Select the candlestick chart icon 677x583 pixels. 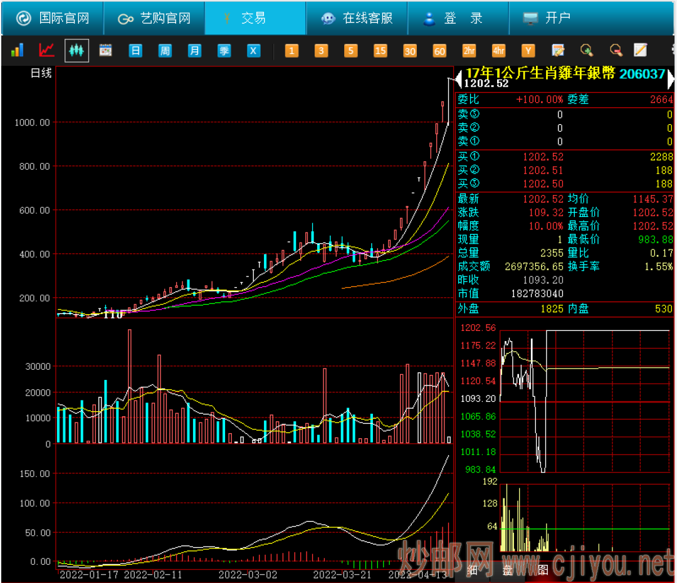(x=76, y=50)
